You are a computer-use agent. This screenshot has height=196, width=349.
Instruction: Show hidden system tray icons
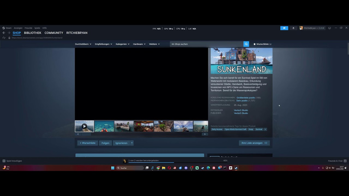(319, 168)
